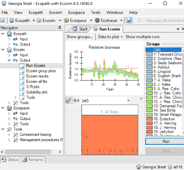Image resolution: width=184 pixels, height=170 pixels.
Task: Click the Management procedures tools icon
Action: (x=16, y=140)
